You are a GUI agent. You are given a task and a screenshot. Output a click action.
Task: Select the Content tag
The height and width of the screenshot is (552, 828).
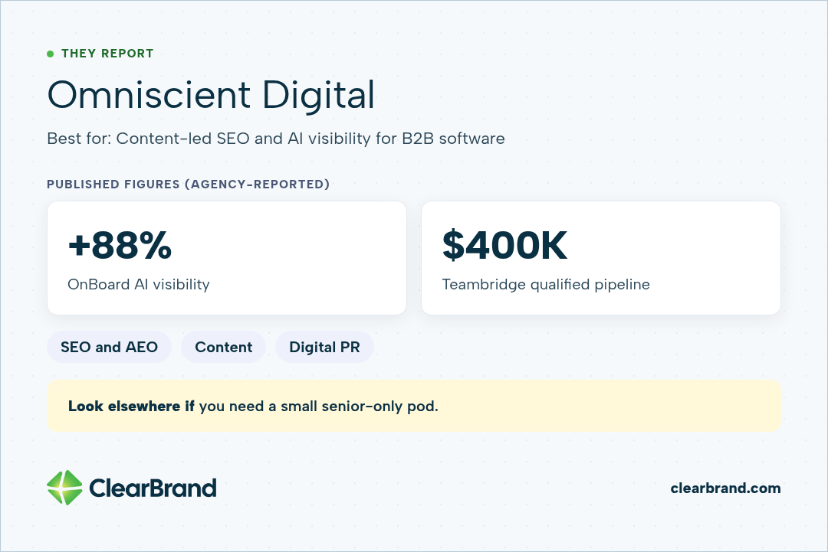point(223,347)
